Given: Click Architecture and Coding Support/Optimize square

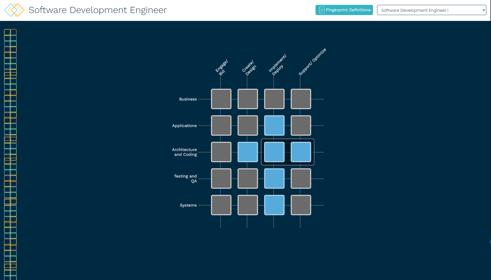Looking at the screenshot, I should coord(301,152).
